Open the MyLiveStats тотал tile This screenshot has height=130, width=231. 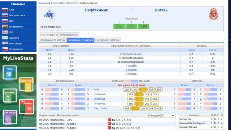coord(10,73)
